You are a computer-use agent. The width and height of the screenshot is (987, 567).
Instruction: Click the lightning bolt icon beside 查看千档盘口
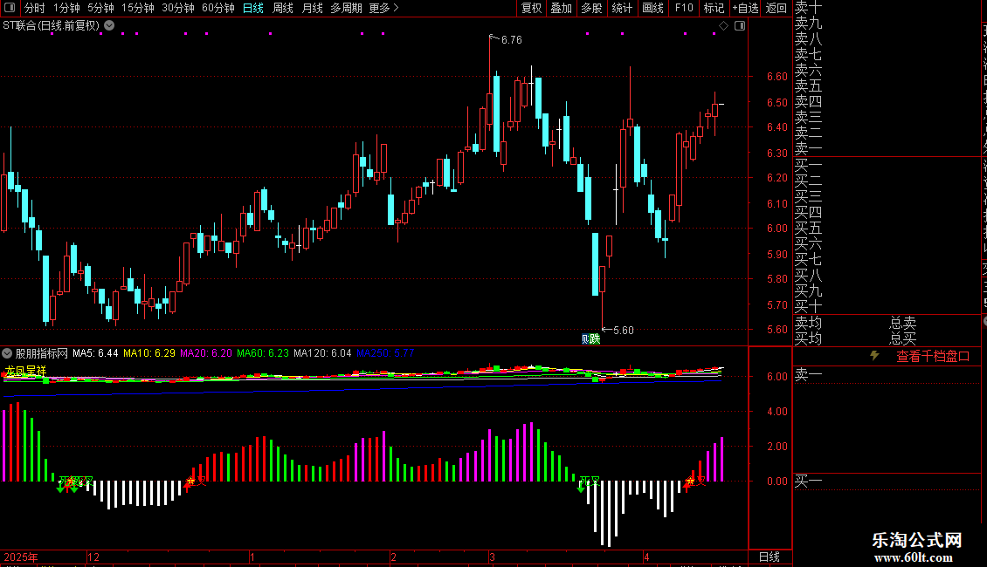(x=874, y=356)
